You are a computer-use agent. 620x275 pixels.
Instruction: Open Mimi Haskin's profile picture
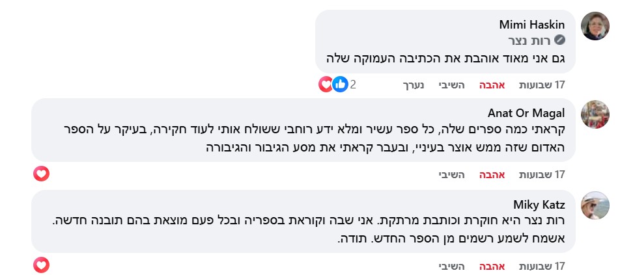[x=595, y=26]
